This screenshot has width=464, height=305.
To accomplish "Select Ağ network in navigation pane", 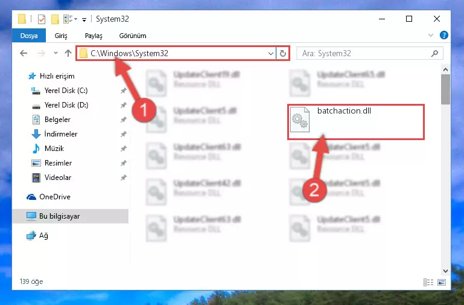I will point(37,236).
